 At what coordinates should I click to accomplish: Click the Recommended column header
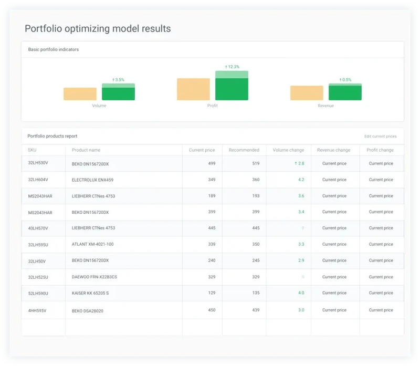(x=244, y=150)
